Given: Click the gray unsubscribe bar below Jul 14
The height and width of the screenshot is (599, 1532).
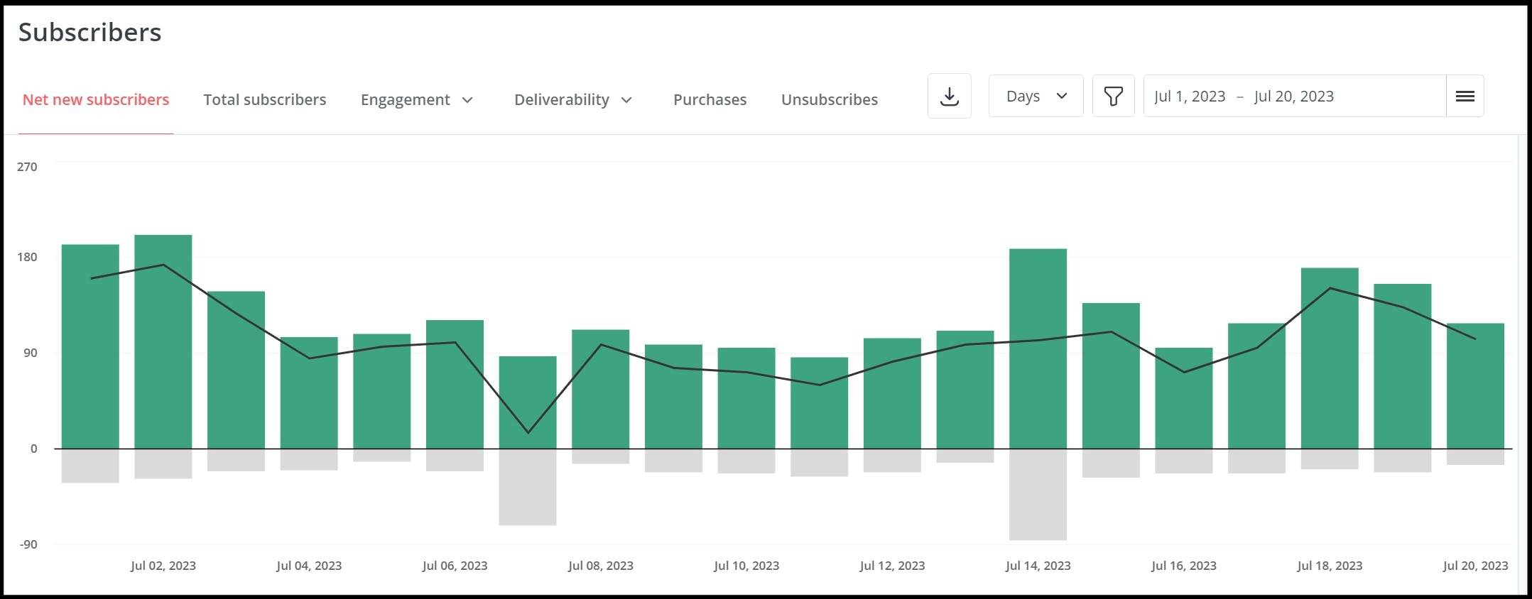Looking at the screenshot, I should click(x=1038, y=494).
